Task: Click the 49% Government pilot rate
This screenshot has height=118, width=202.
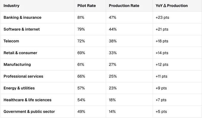Action: point(81,111)
